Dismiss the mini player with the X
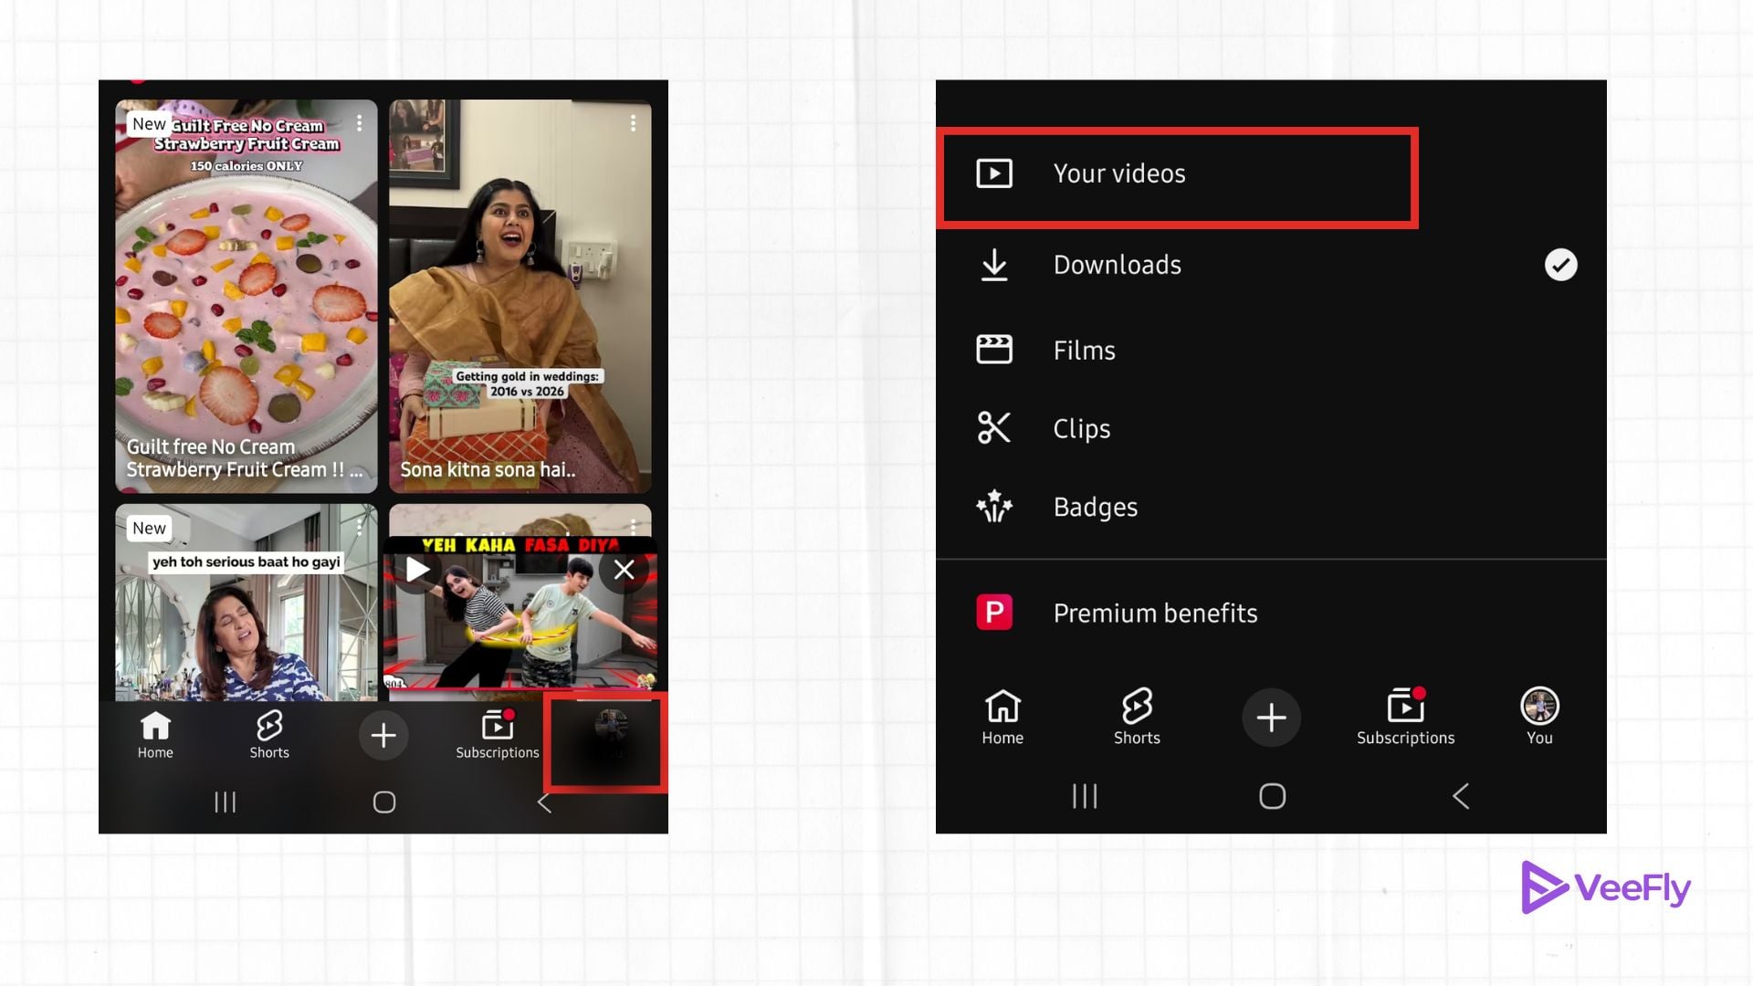This screenshot has height=986, width=1753. point(624,570)
